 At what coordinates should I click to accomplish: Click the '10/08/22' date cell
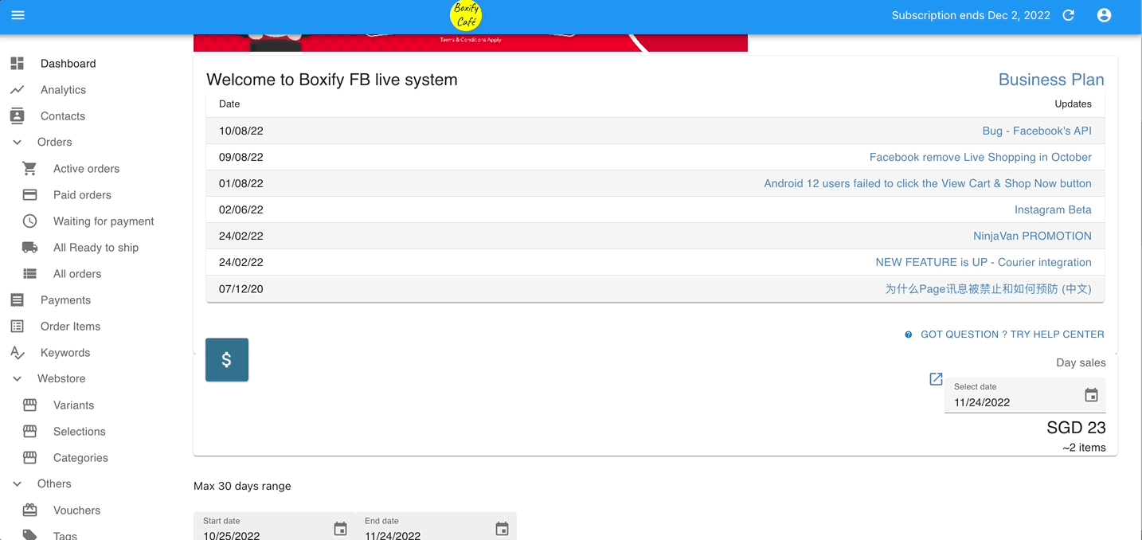241,131
